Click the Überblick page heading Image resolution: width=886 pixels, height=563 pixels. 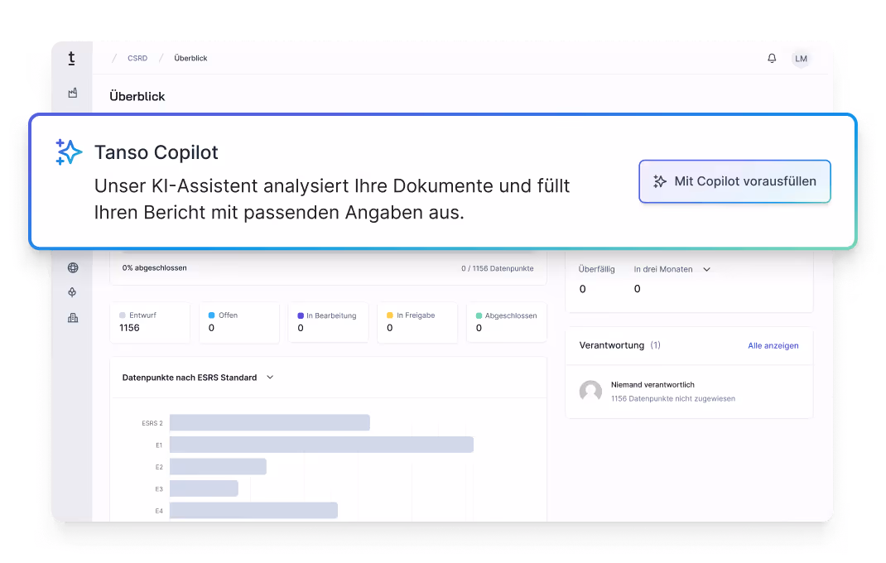137,97
